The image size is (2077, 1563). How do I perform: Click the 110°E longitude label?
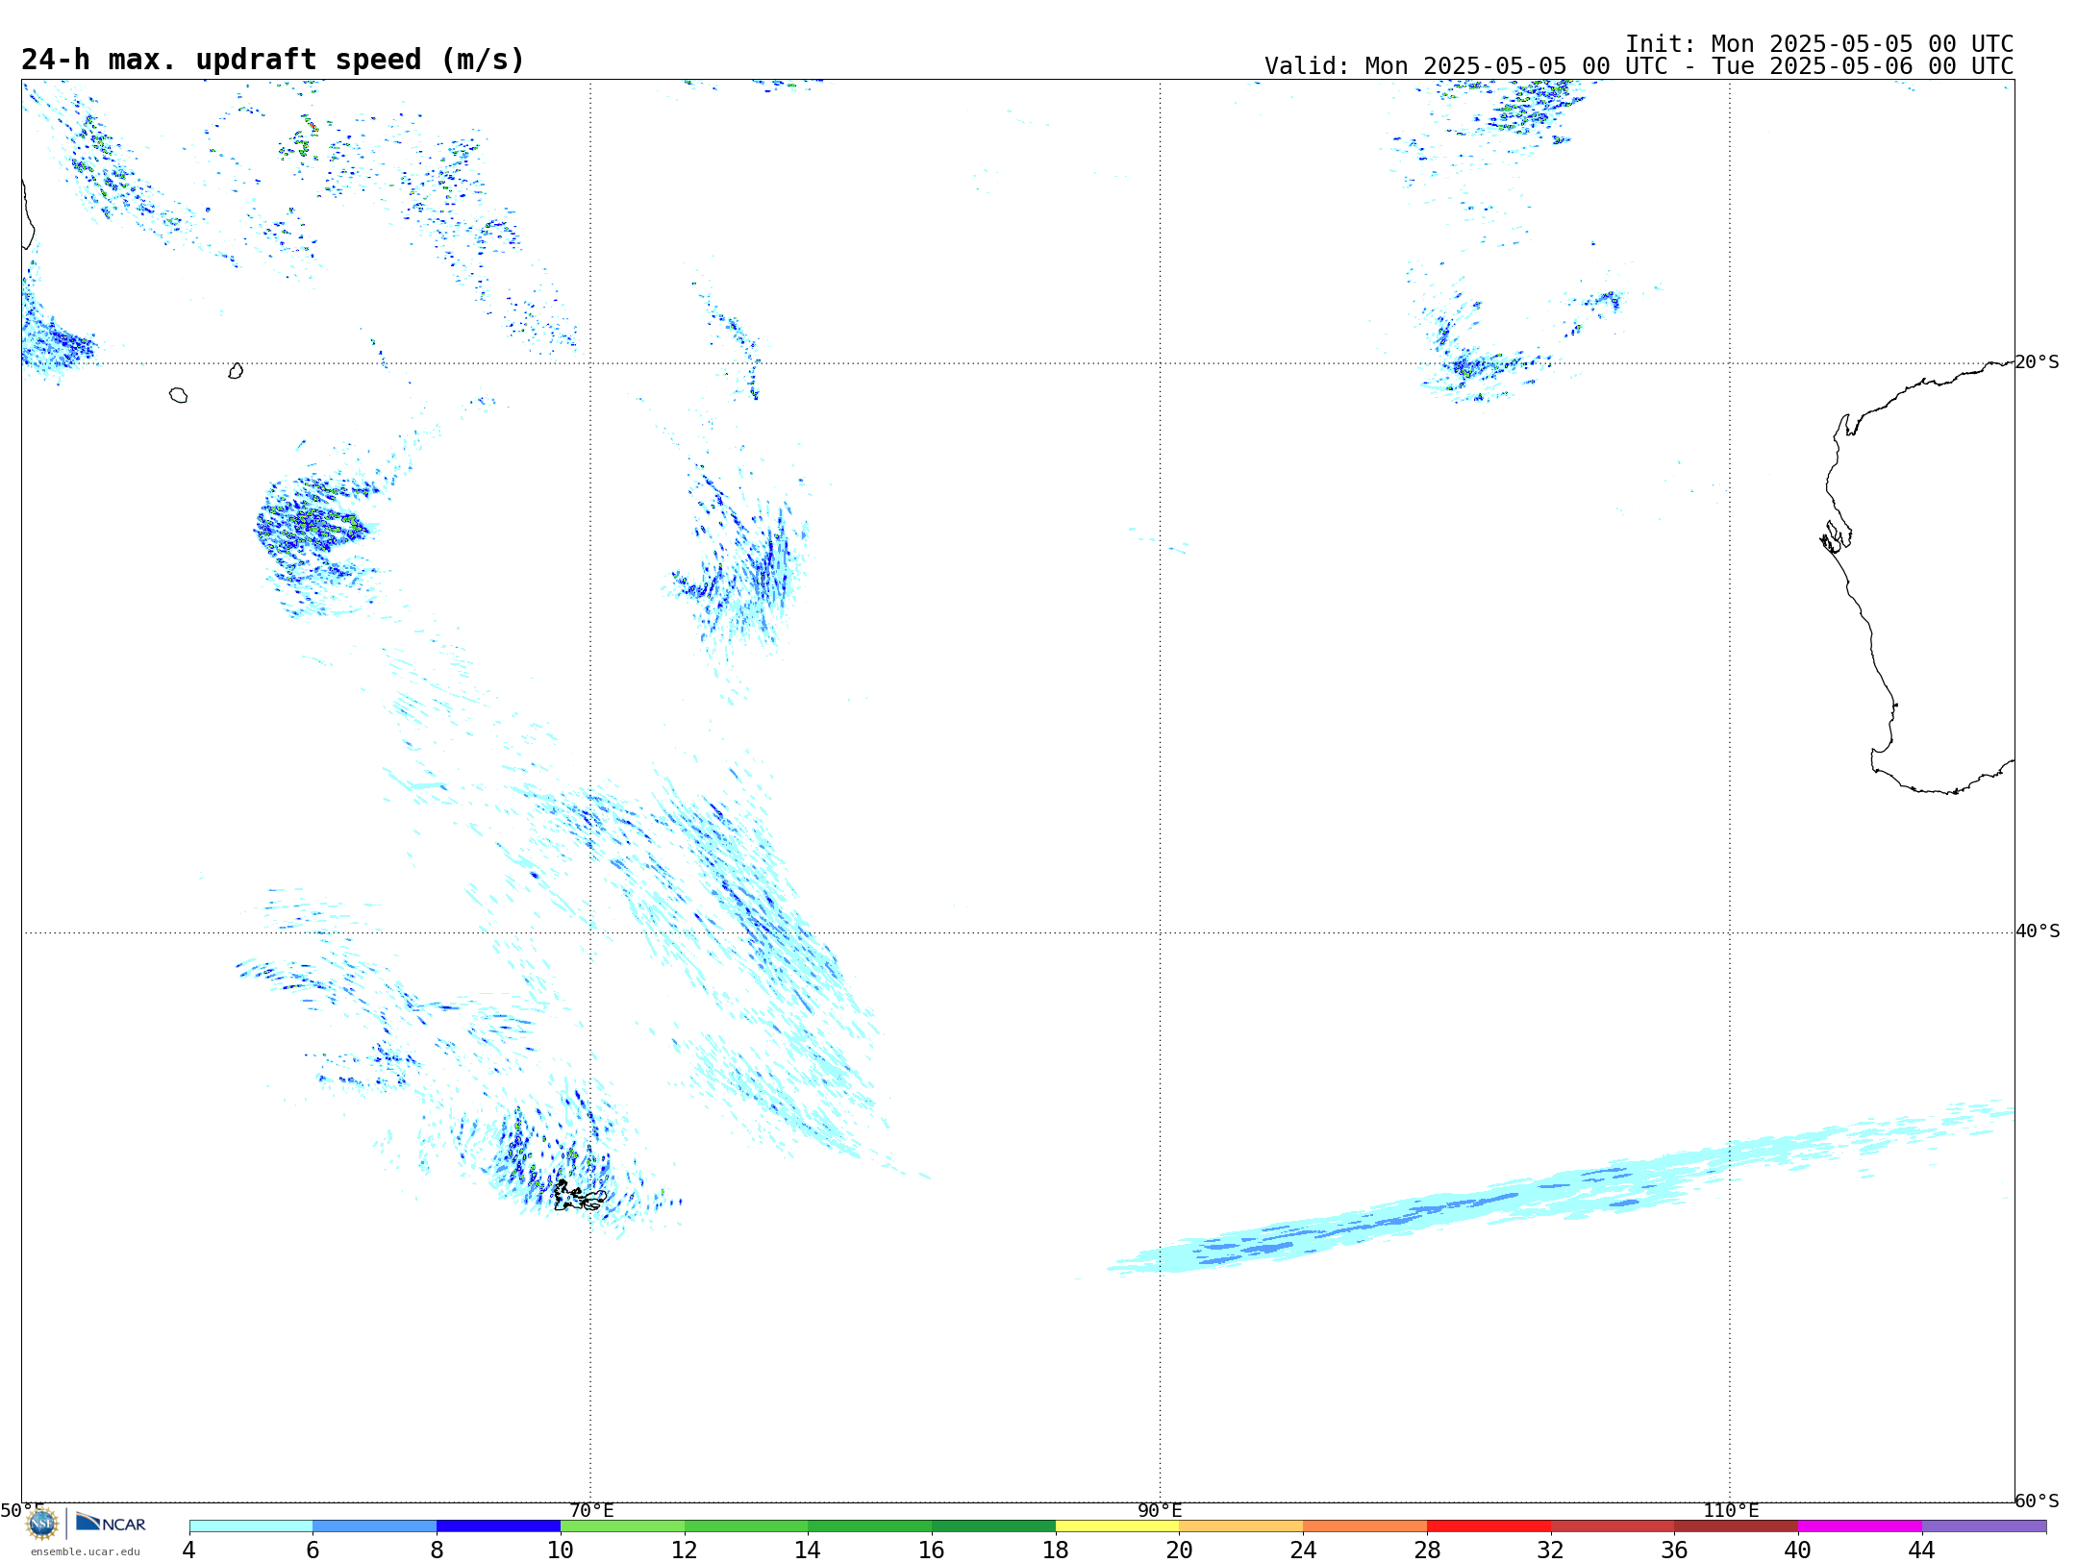tap(1731, 1510)
